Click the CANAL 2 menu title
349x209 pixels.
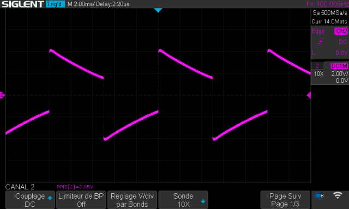pos(20,187)
